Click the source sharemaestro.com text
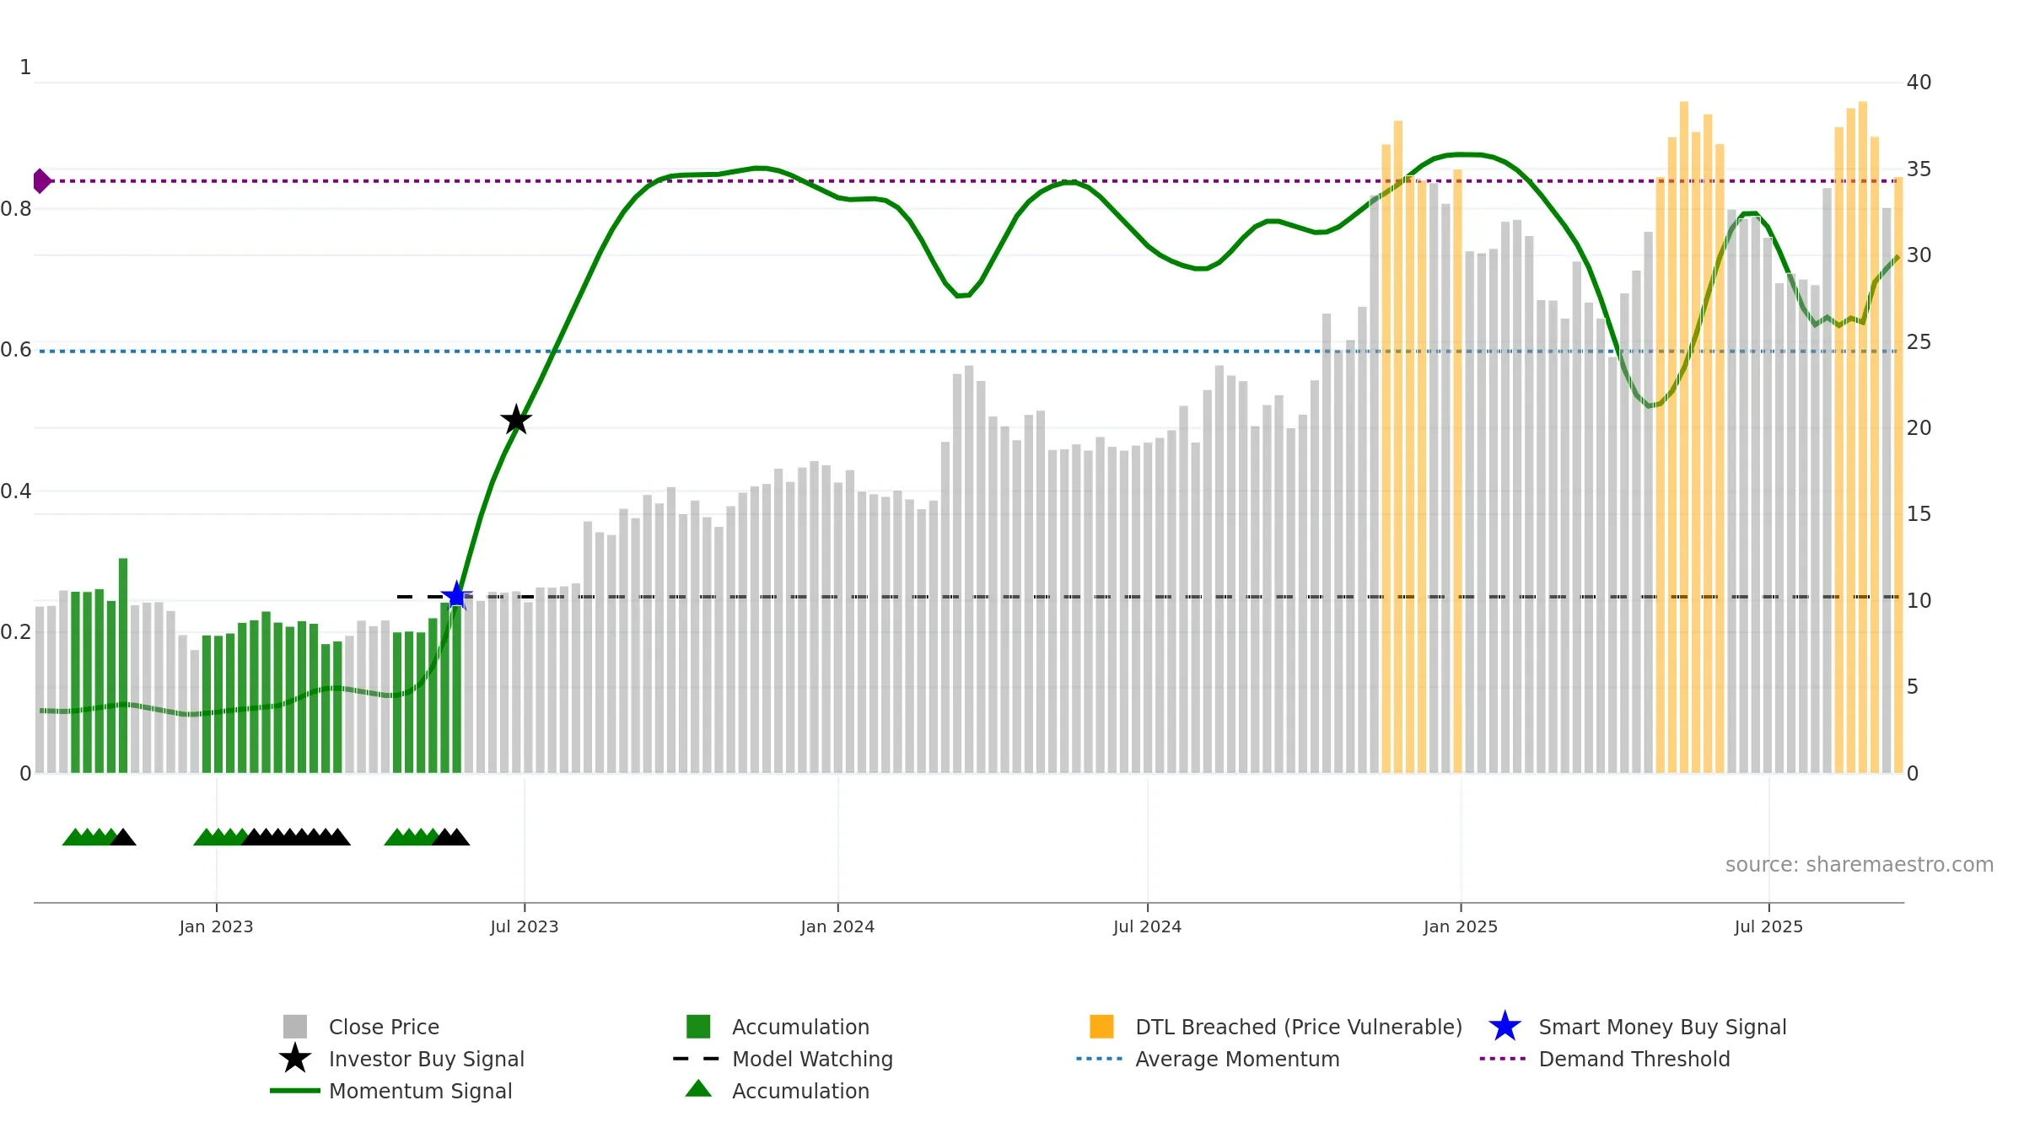Image resolution: width=2024 pixels, height=1138 pixels. tap(1859, 864)
